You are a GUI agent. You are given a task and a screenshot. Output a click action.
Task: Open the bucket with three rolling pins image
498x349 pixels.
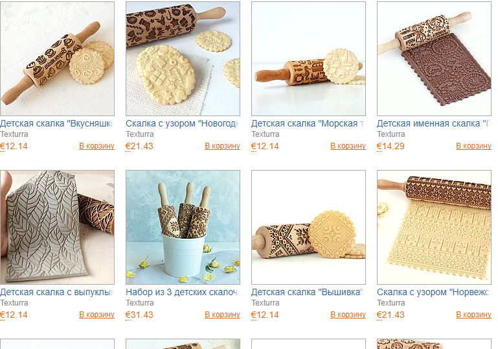[183, 227]
